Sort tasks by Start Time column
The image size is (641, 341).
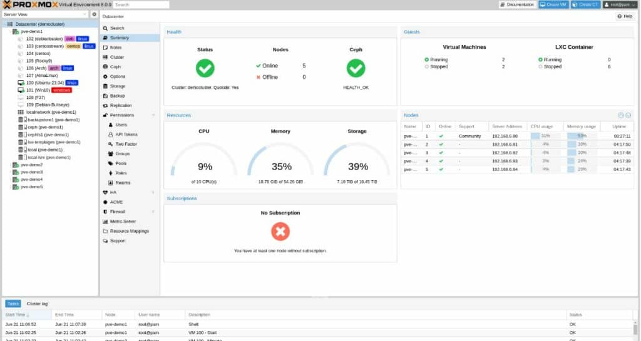[x=27, y=315]
